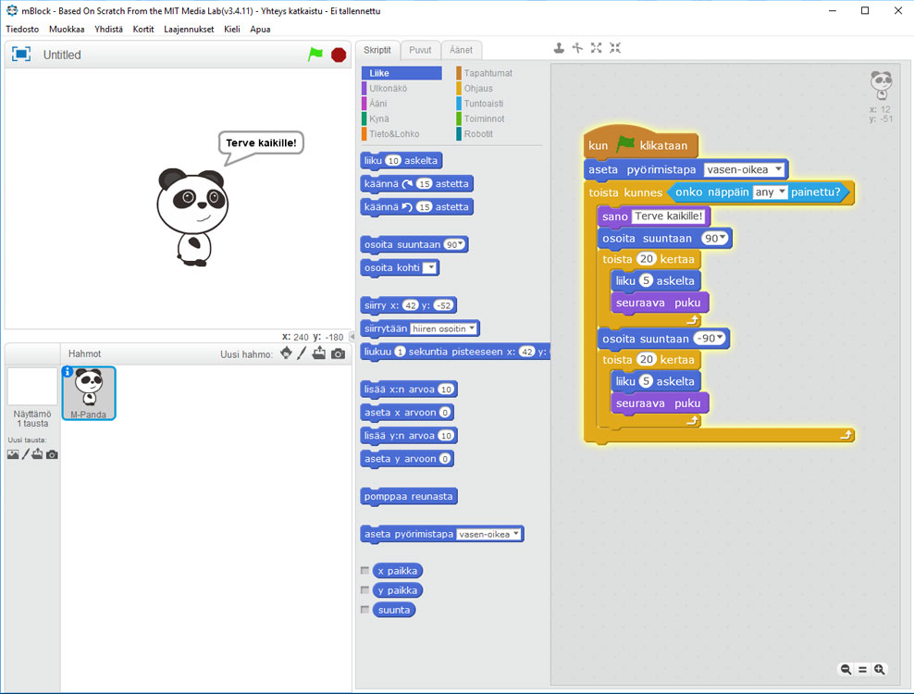Click the green flag to start the program
Screen dimensions: 914x694
315,55
